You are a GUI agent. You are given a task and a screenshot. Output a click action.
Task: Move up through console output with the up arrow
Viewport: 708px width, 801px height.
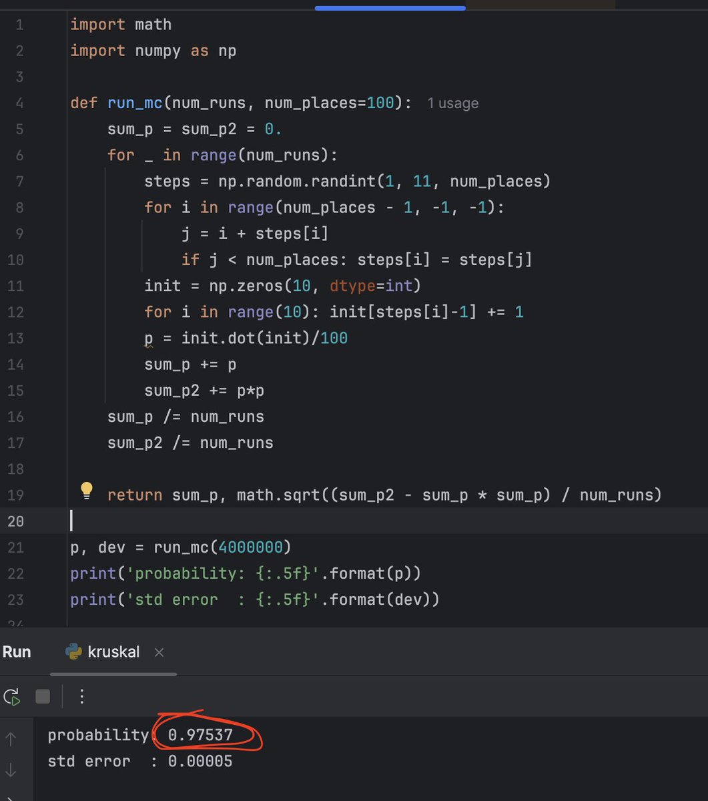pyautogui.click(x=12, y=738)
